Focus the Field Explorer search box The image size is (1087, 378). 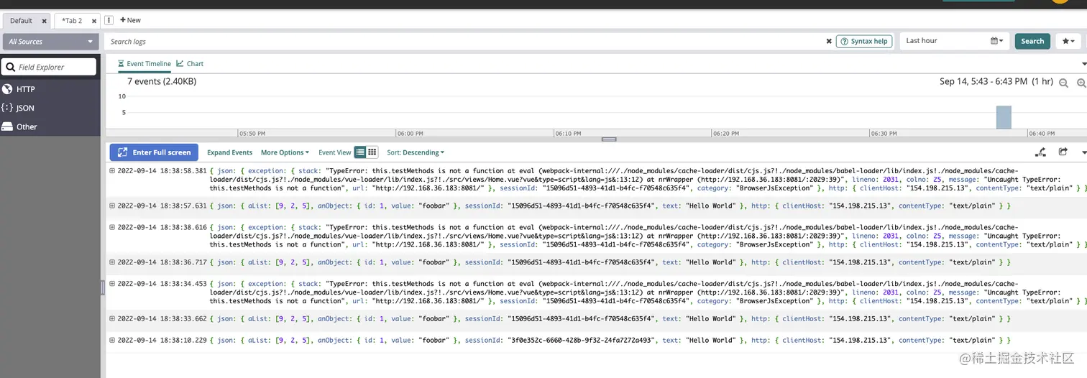(49, 67)
